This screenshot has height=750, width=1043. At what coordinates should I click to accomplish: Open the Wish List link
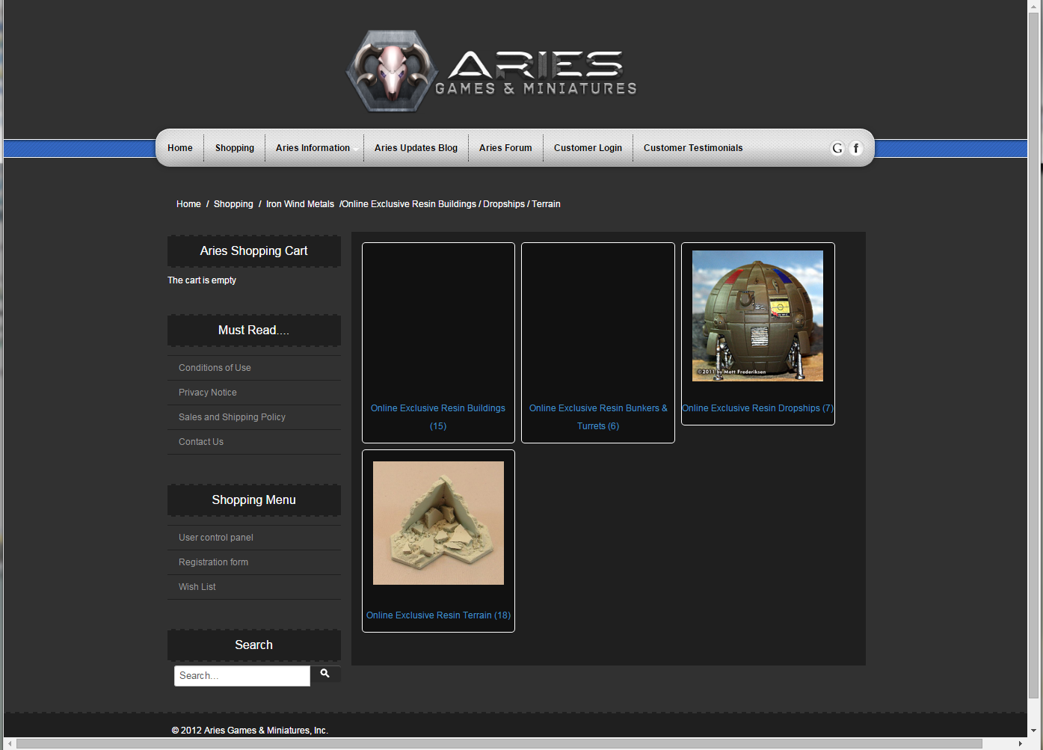click(x=197, y=587)
